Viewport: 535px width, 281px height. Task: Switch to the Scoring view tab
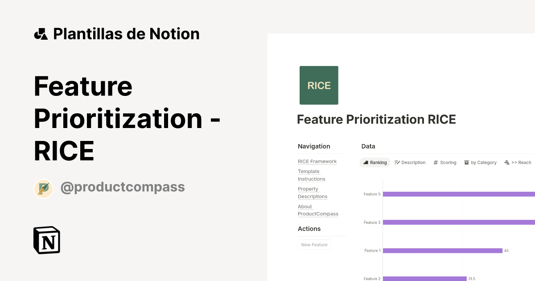(x=447, y=162)
